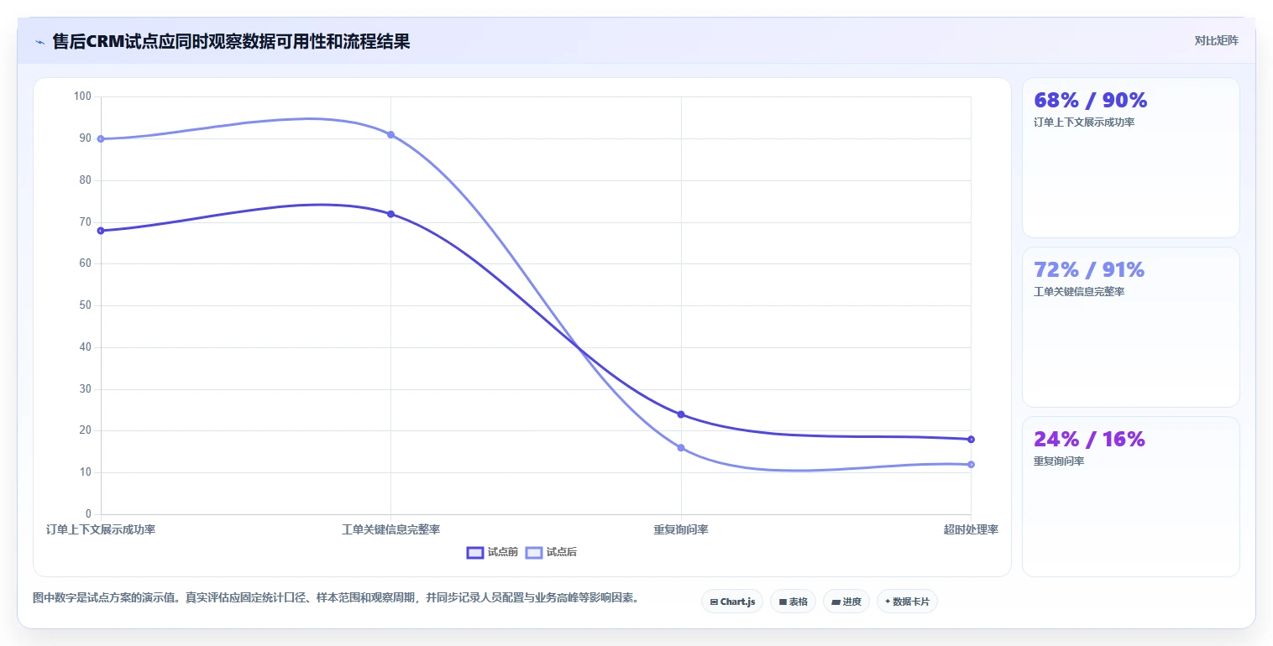Click x-axis label 重复询问率
The width and height of the screenshot is (1273, 646).
(681, 529)
